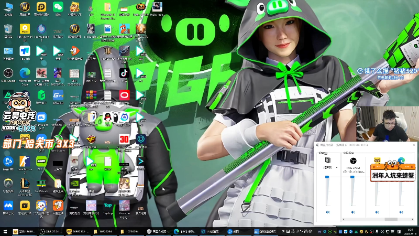The width and height of the screenshot is (419, 236).
Task: Click the mixer scrollbar right arrow
Action: click(413, 219)
